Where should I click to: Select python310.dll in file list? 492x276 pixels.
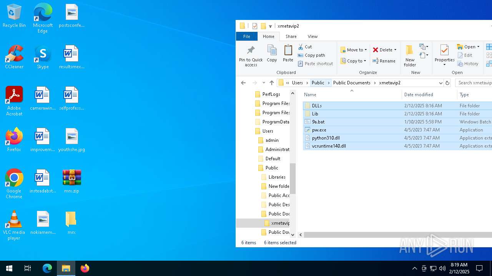pos(397,138)
